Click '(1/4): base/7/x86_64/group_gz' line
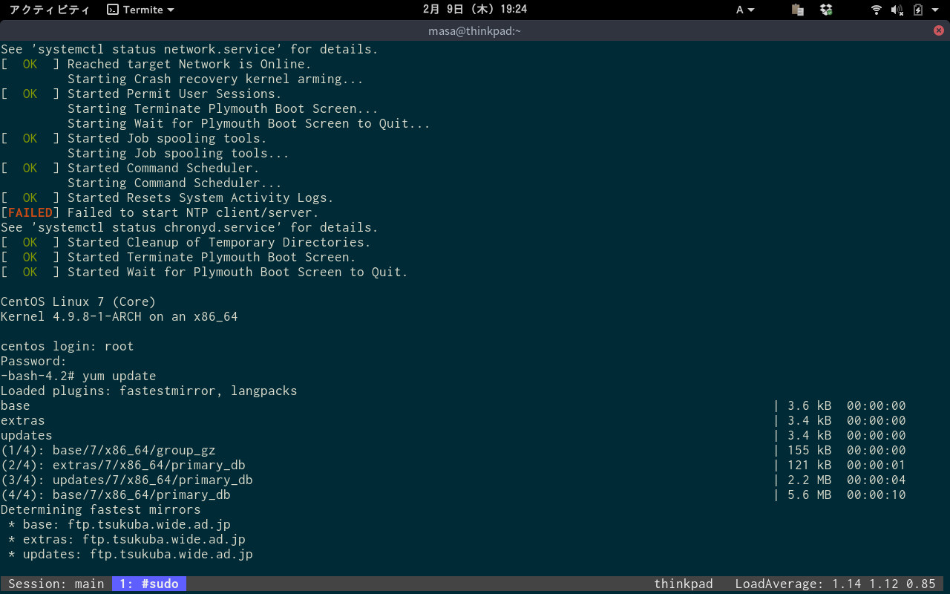This screenshot has width=950, height=594. pos(108,450)
